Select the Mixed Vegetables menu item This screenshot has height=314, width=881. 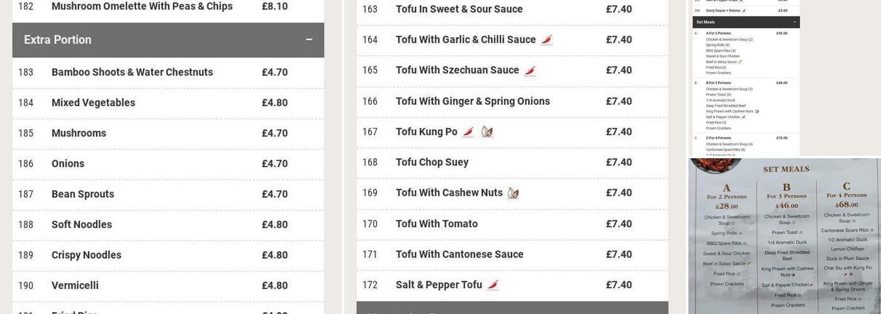point(93,103)
